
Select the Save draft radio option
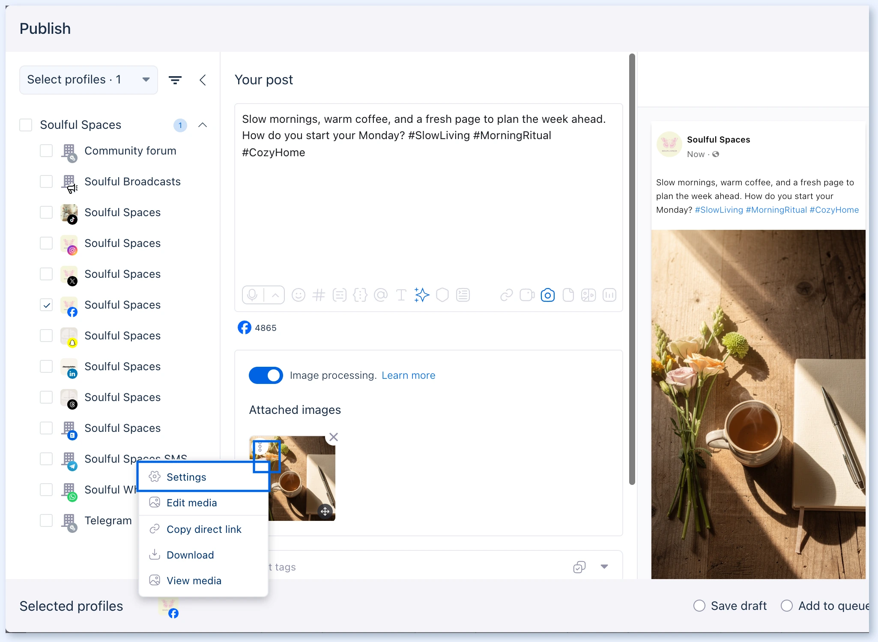[x=699, y=606]
